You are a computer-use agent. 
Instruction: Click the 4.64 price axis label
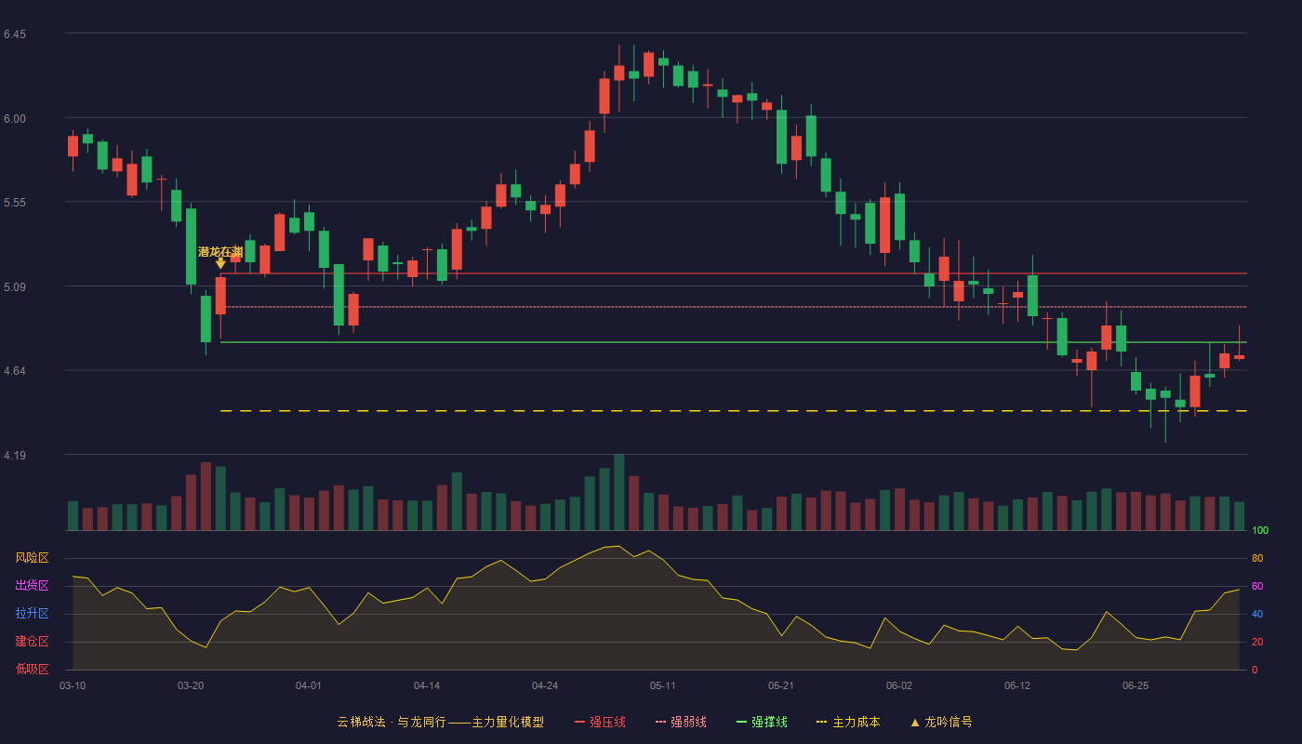click(x=15, y=371)
